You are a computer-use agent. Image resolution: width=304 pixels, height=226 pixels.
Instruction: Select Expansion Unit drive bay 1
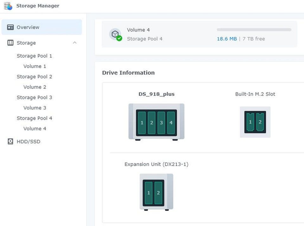click(x=149, y=193)
